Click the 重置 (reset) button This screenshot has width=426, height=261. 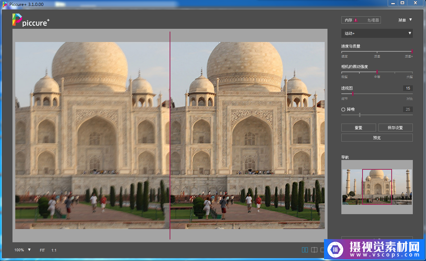tap(358, 128)
